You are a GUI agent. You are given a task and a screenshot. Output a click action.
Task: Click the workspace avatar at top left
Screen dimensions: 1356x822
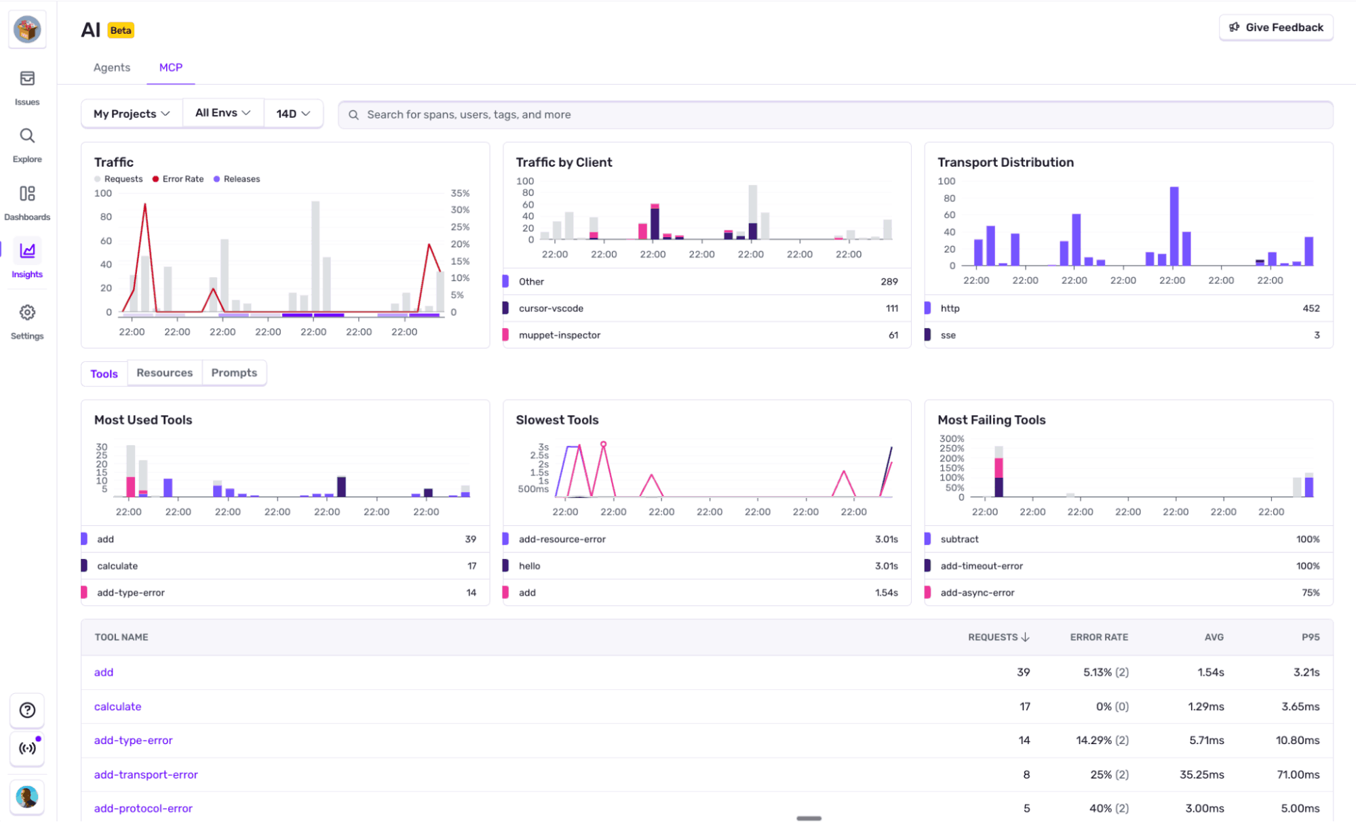(26, 29)
